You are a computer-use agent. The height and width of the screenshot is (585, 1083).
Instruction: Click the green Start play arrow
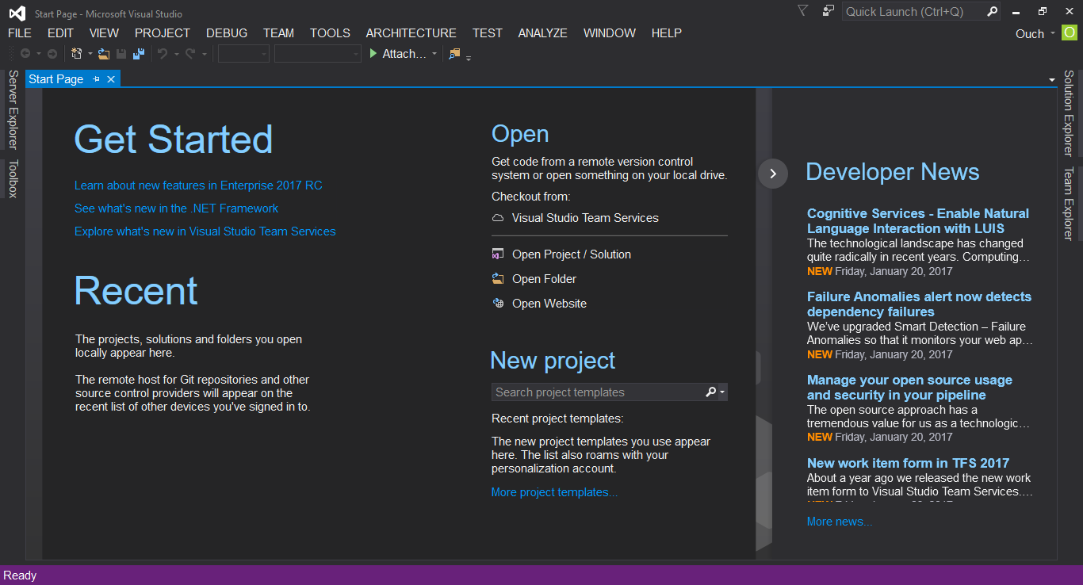point(374,54)
